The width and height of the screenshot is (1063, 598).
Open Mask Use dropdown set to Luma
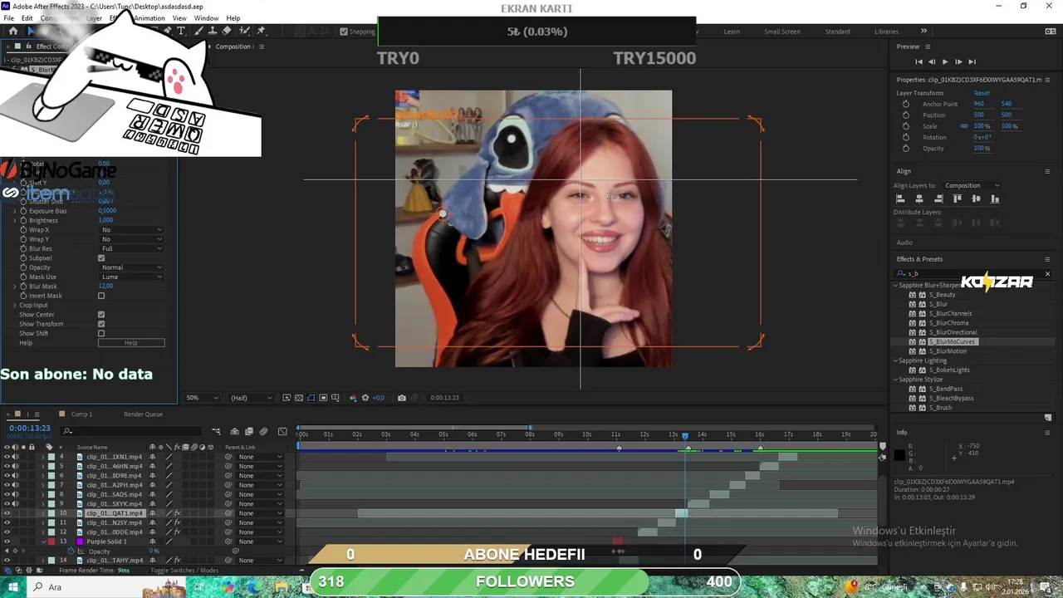pos(132,277)
